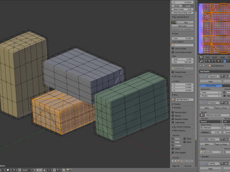Collapse the 3D Cursor panel

point(172,76)
